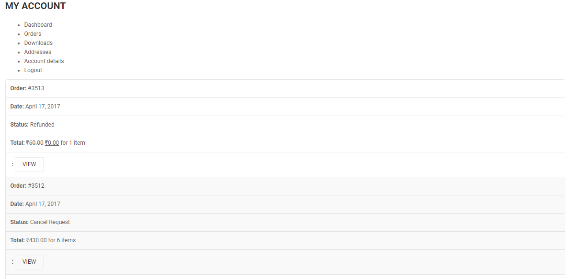Click the "for 1 item" text
Viewport: 572px width, 279px height.
point(73,143)
